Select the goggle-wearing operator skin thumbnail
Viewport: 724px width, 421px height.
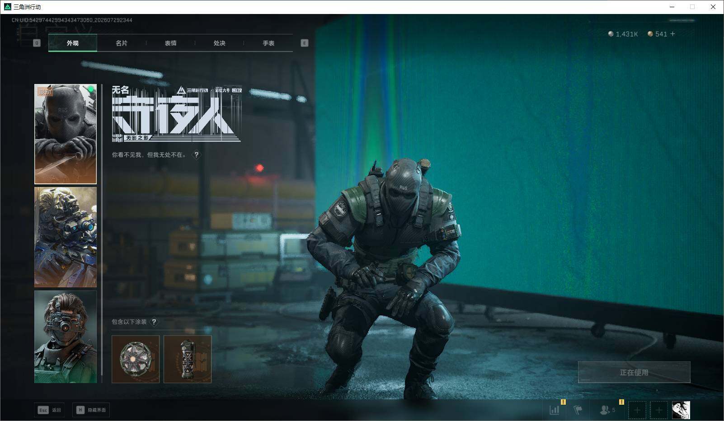[x=66, y=337]
